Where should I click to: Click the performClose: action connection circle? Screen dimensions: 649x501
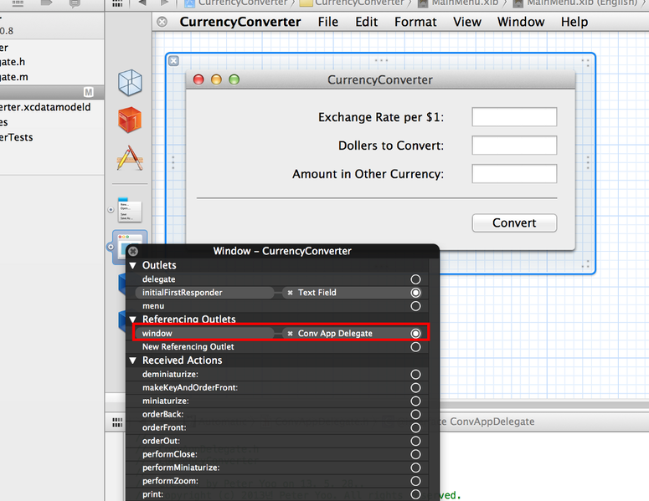415,454
